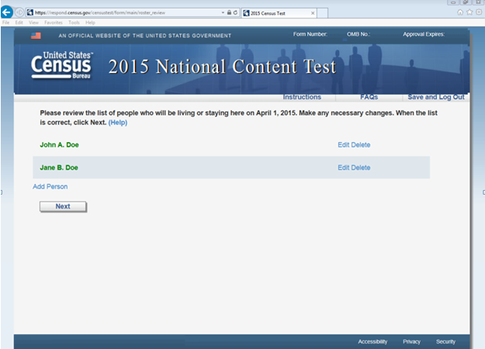
Task: Open a new blank browser tab
Action: (x=322, y=13)
